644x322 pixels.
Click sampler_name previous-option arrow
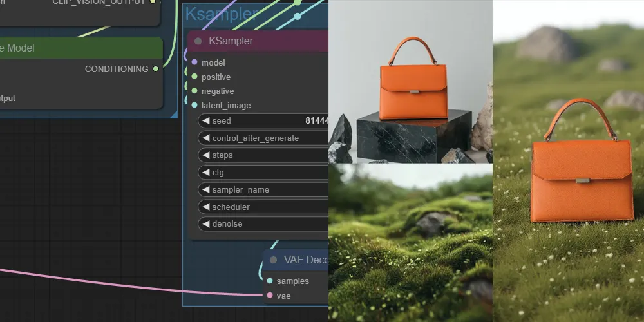pyautogui.click(x=206, y=190)
